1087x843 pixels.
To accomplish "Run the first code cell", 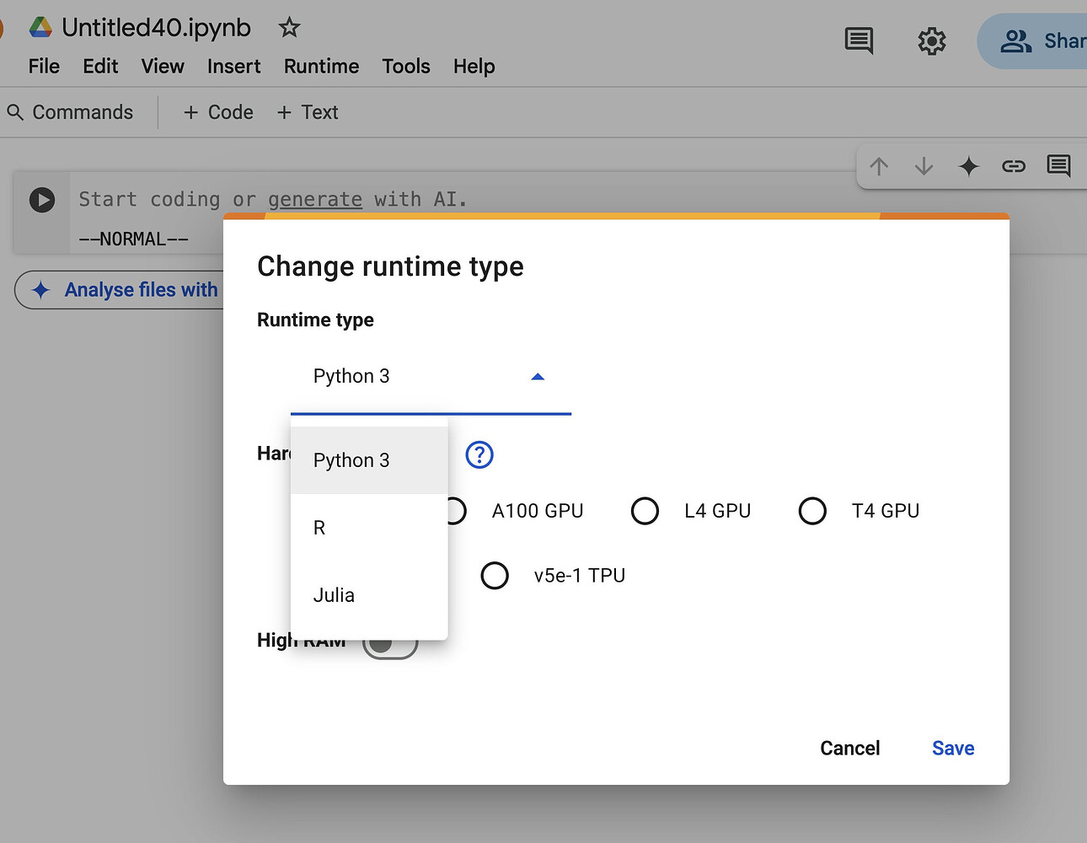I will tap(41, 200).
